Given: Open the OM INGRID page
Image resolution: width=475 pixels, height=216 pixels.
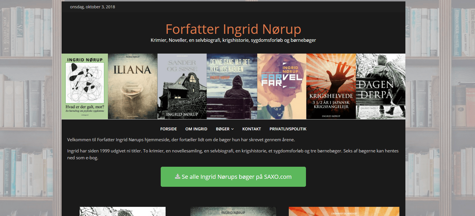Looking at the screenshot, I should 196,129.
